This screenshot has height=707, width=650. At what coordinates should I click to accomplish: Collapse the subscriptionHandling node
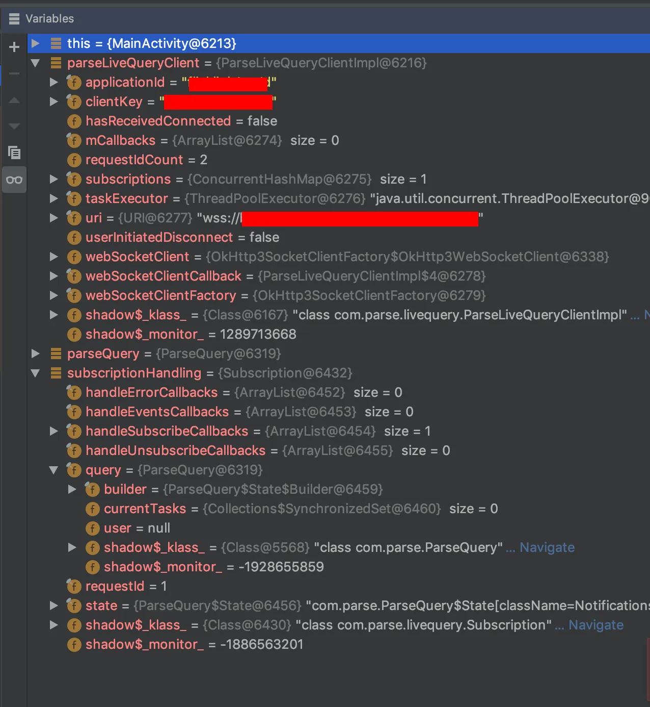pyautogui.click(x=35, y=373)
